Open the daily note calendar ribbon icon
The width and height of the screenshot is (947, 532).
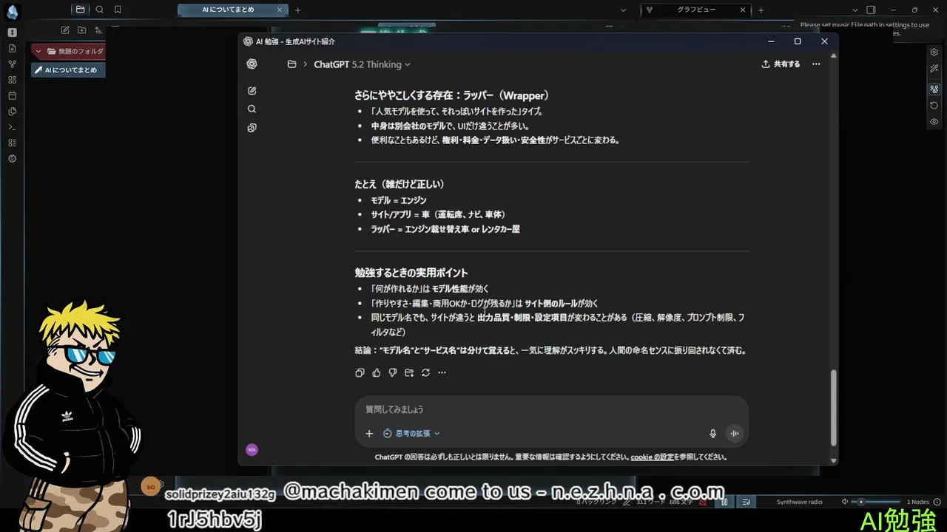12,96
